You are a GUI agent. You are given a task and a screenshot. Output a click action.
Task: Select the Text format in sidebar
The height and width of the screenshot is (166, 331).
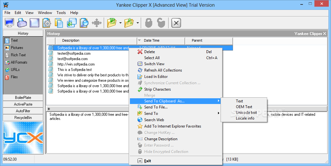[x=11, y=40]
